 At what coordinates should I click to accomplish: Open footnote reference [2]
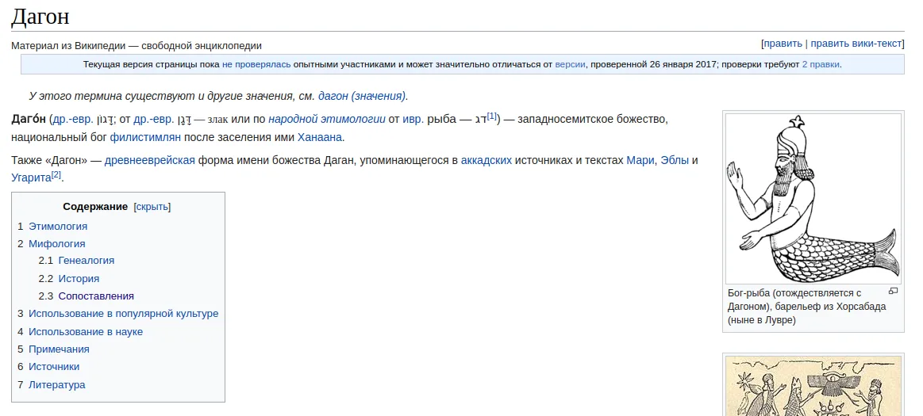pyautogui.click(x=56, y=174)
